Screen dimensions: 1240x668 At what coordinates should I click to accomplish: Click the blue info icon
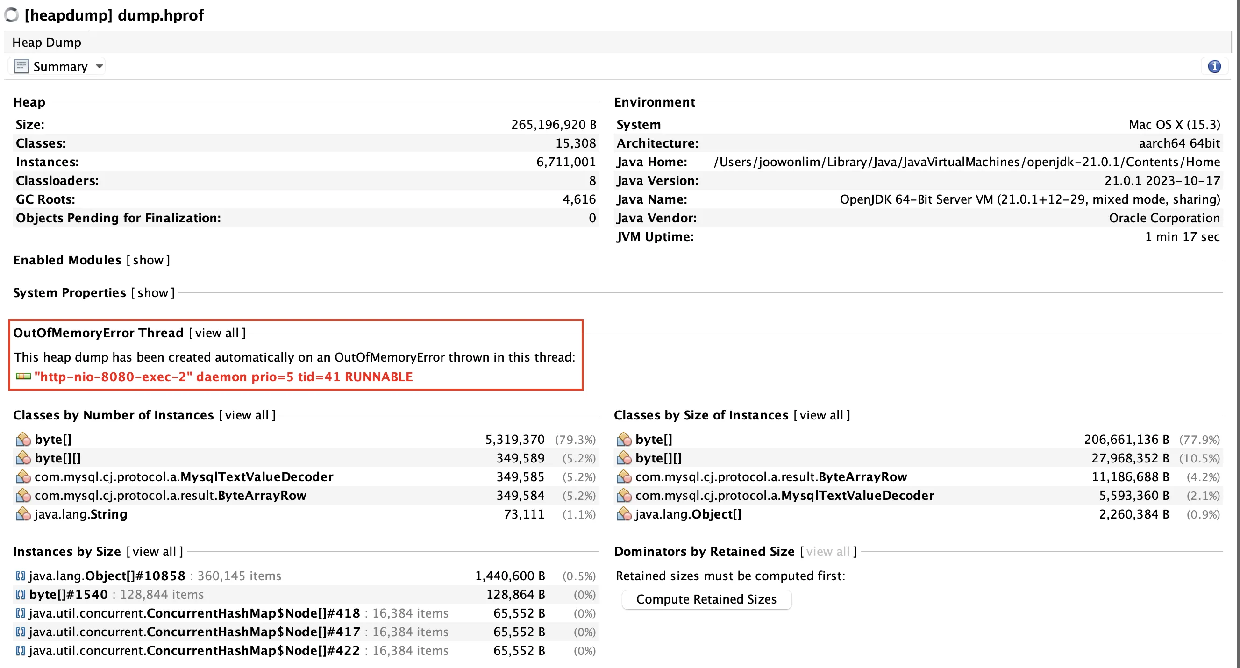(x=1214, y=66)
